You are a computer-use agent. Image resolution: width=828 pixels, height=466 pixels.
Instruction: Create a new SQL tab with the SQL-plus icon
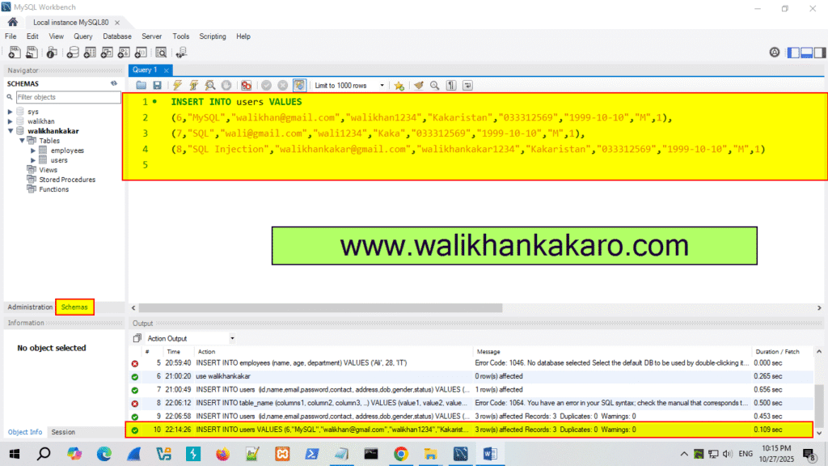click(13, 52)
